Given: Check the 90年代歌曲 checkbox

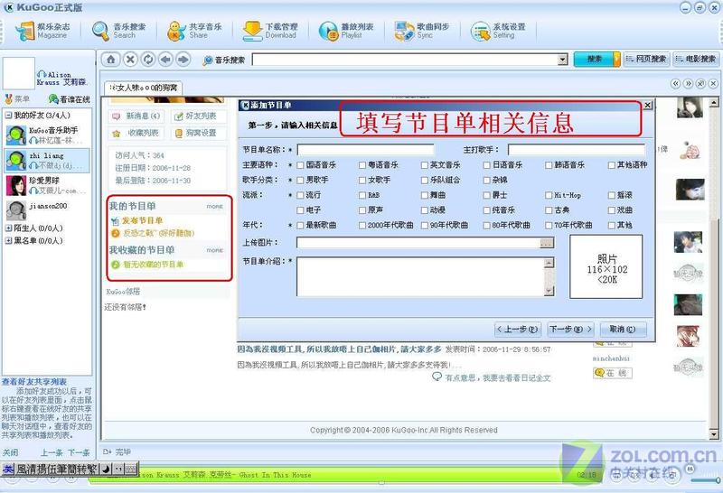Looking at the screenshot, I should [x=425, y=226].
